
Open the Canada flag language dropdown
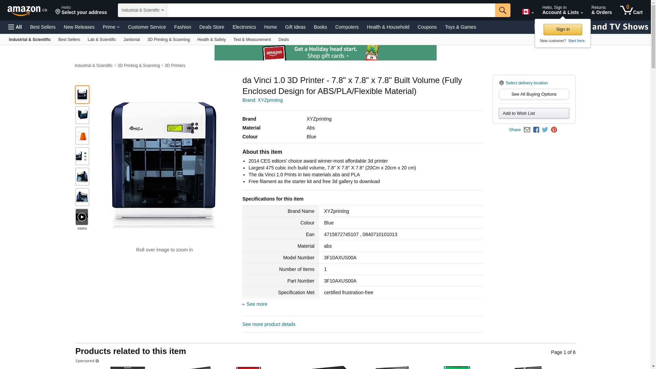528,12
